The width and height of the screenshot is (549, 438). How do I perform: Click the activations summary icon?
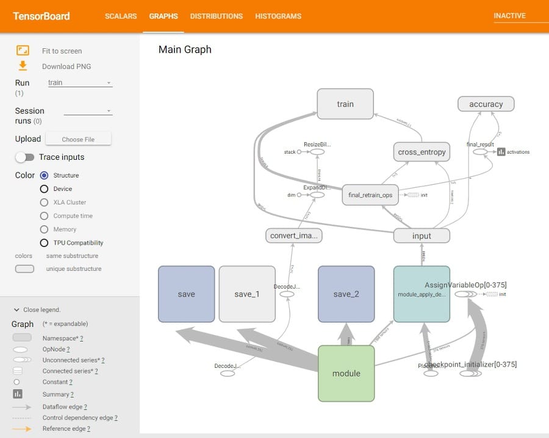(501, 152)
